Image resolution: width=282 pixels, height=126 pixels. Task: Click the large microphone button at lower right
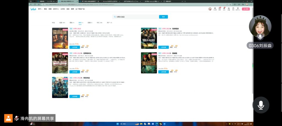pos(261,105)
